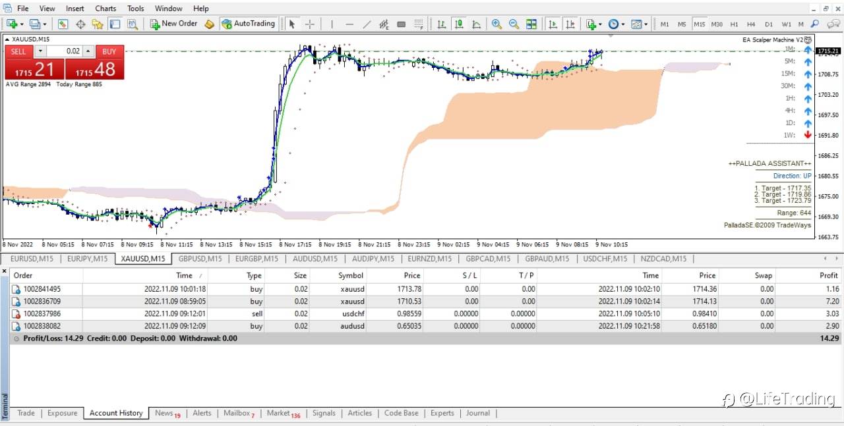
Task: Toggle chart auto scroll icon
Action: click(553, 24)
